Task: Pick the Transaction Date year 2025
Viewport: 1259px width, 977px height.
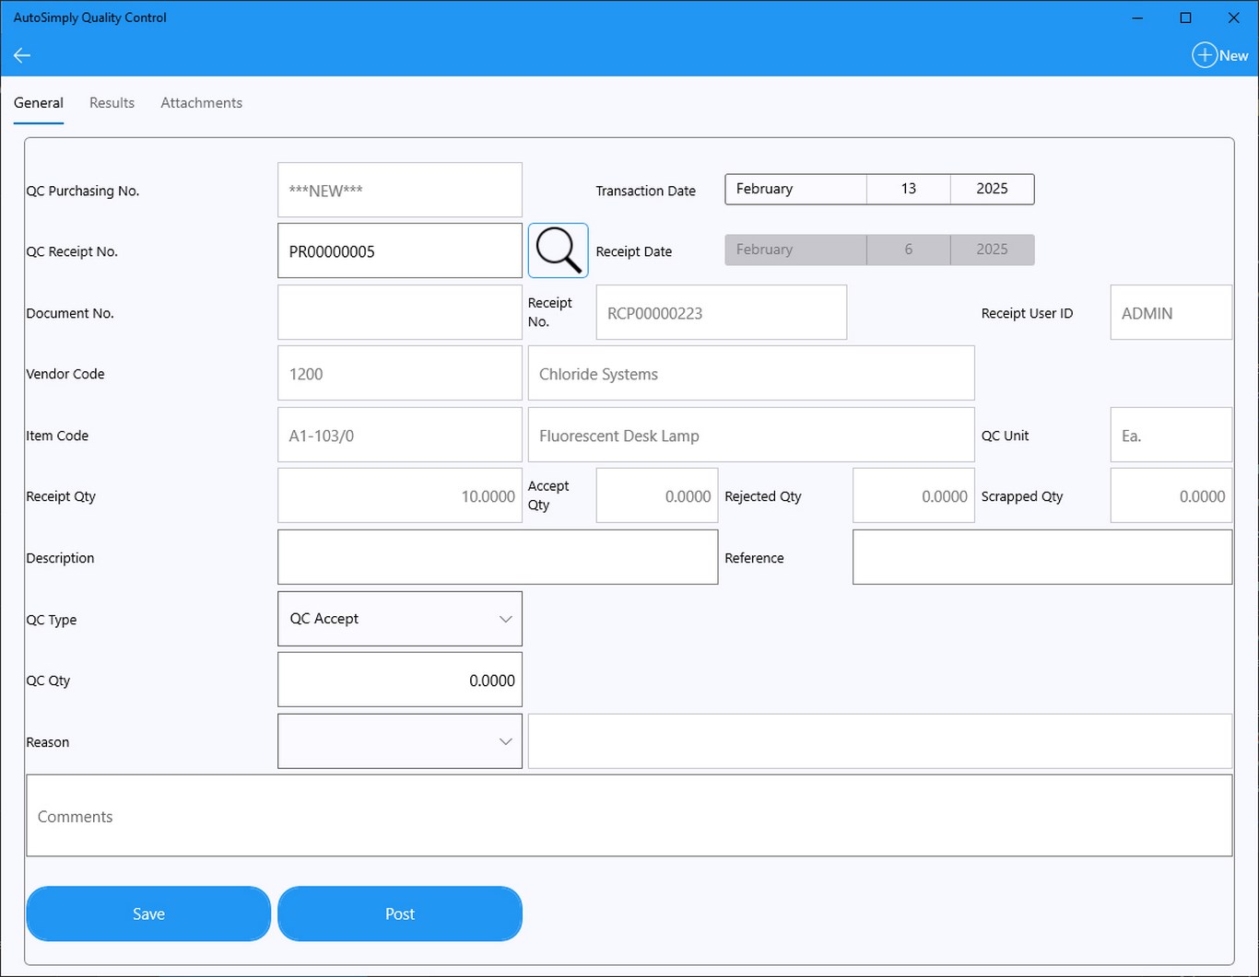Action: click(992, 189)
